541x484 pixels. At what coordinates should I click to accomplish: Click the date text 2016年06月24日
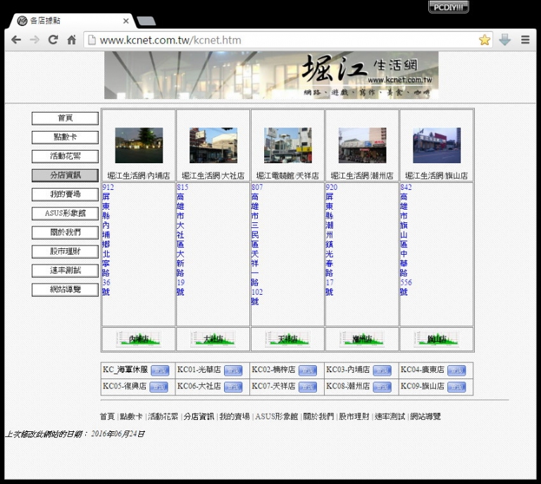point(118,434)
